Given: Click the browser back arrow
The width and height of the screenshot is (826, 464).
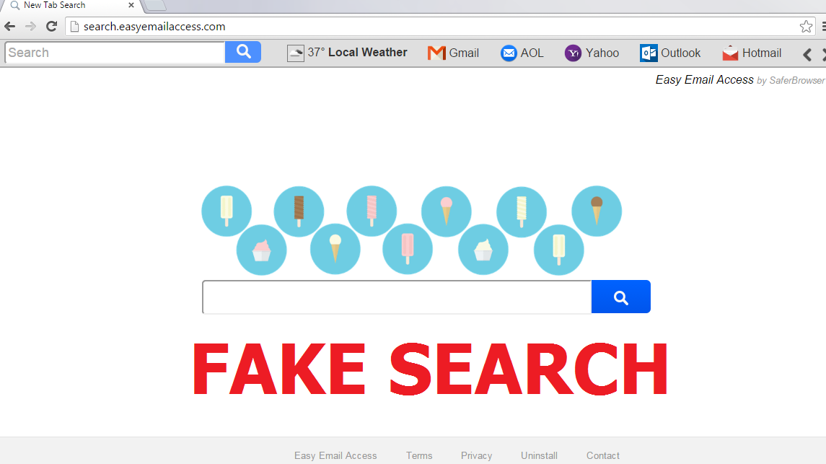Looking at the screenshot, I should (9, 27).
